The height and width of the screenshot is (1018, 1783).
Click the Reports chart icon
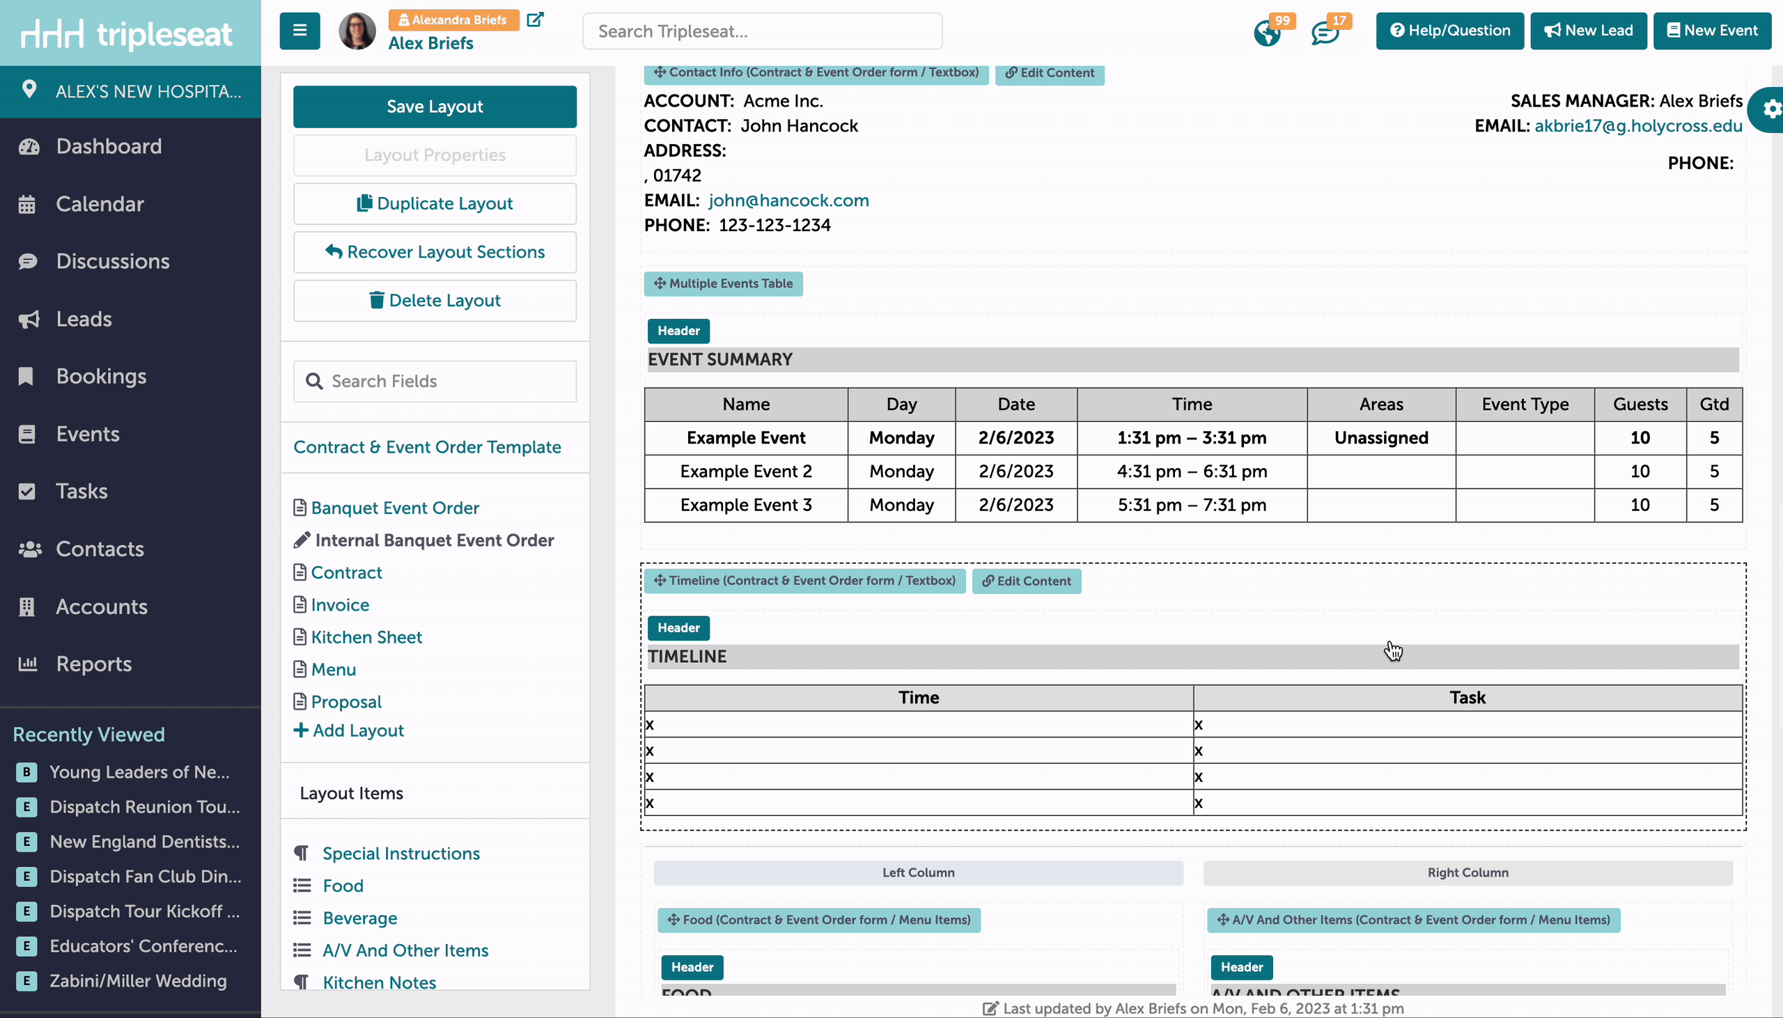click(x=28, y=664)
